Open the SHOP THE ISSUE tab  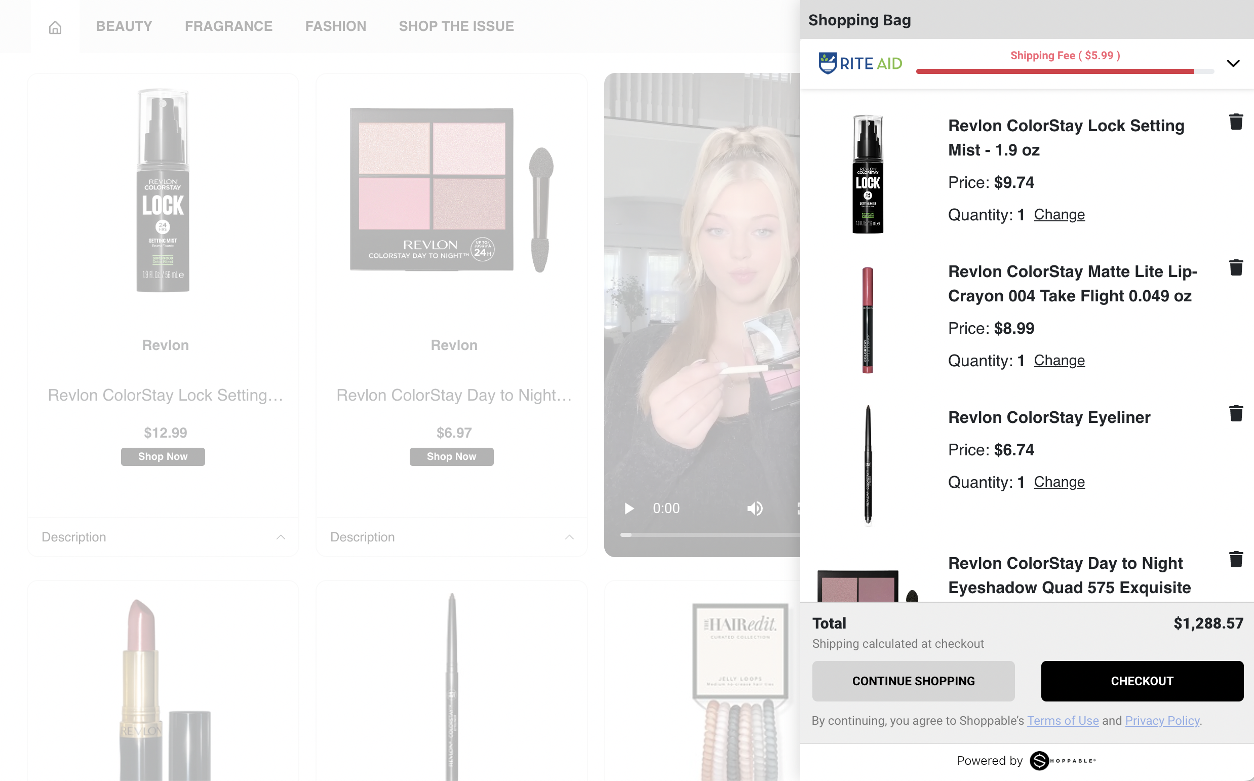456,26
